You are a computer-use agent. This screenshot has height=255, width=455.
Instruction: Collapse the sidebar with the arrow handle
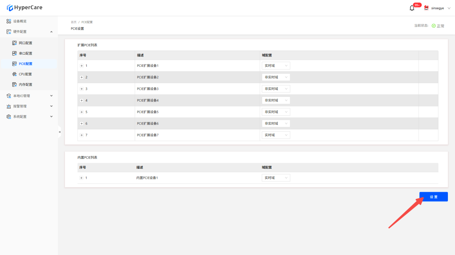[59, 132]
